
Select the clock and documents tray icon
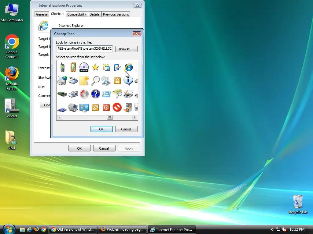106,81
